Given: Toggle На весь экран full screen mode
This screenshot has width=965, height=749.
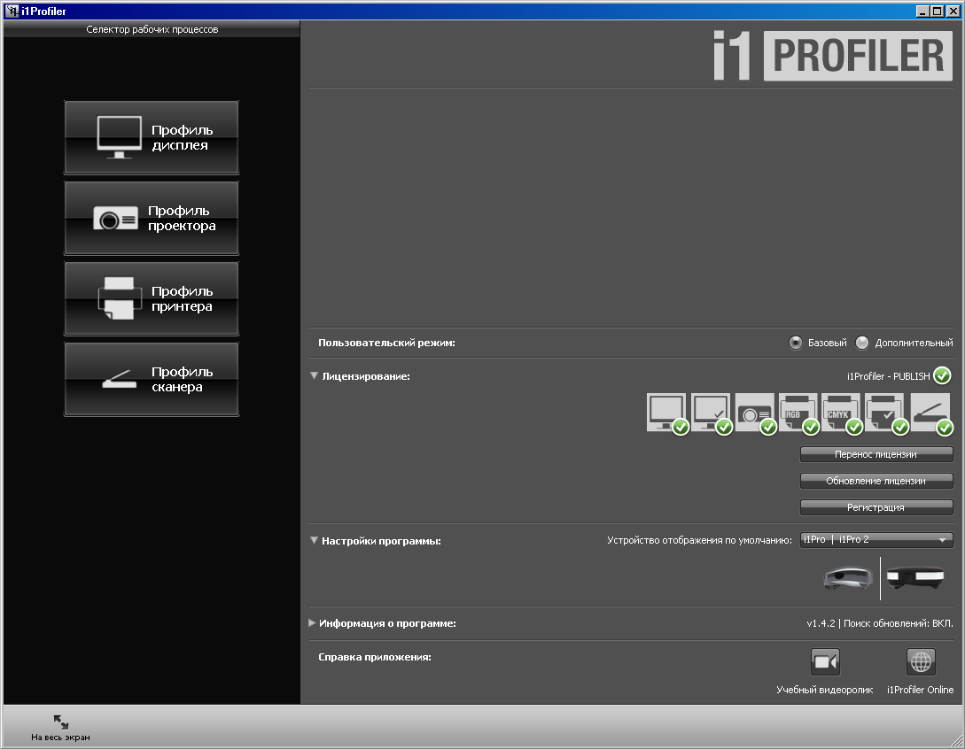Looking at the screenshot, I should pyautogui.click(x=60, y=728).
